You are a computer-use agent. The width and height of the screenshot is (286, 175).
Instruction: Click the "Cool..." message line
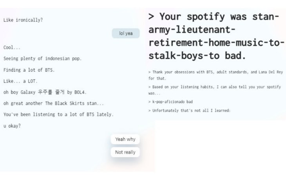[12, 48]
